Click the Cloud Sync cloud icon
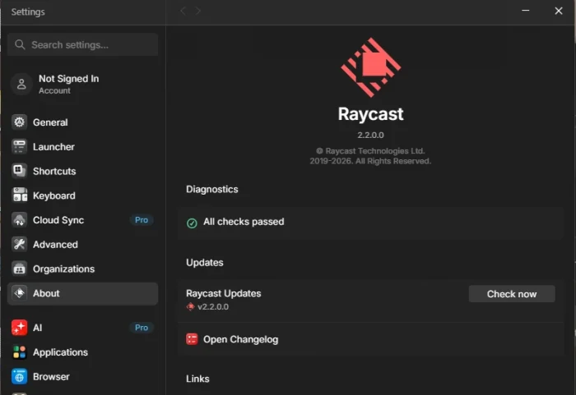 (19, 220)
